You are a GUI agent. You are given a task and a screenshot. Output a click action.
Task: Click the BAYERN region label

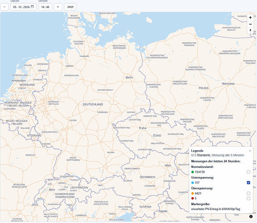click(x=111, y=153)
